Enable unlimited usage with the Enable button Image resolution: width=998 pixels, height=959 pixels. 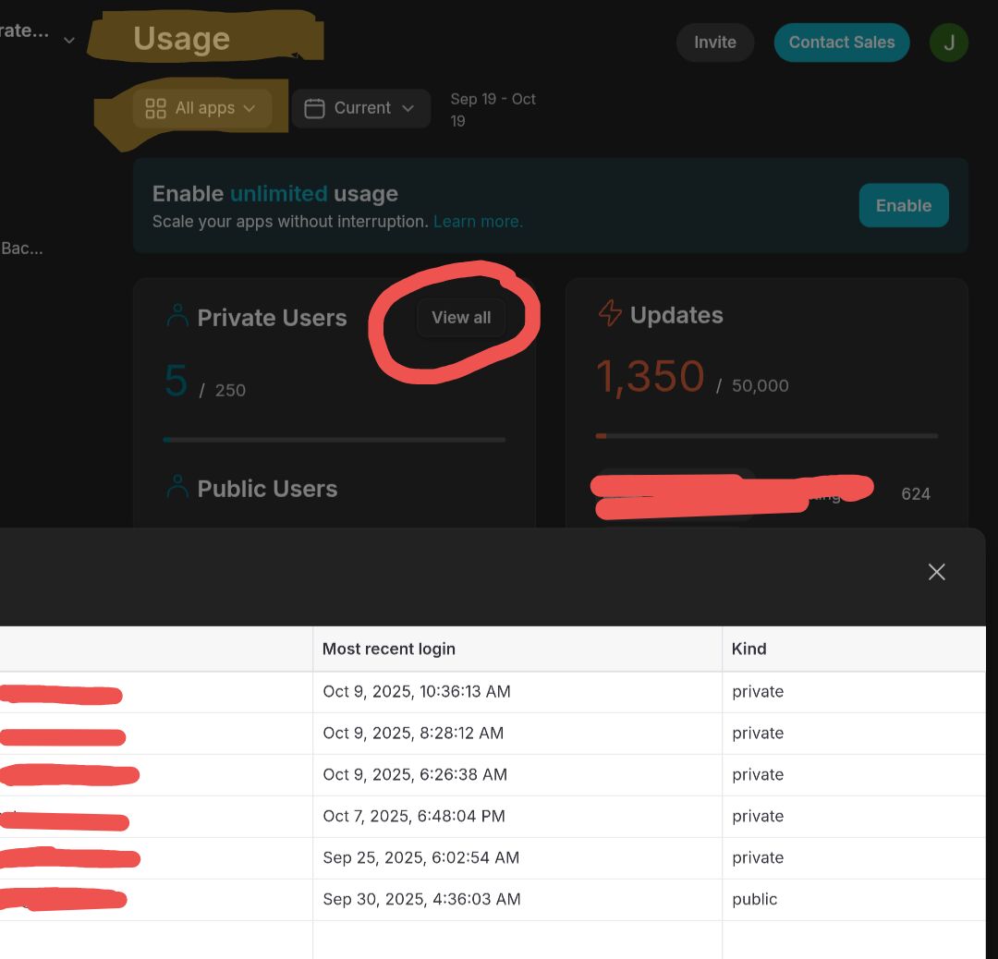tap(903, 205)
